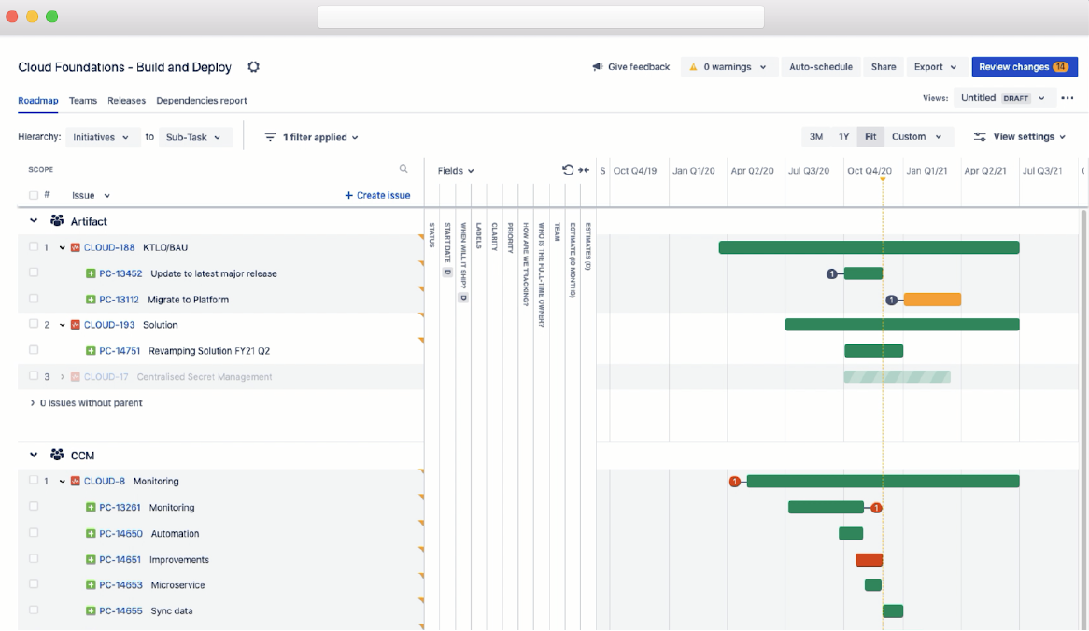Click the settings gear beside the plan title
This screenshot has height=631, width=1089.
pos(252,66)
